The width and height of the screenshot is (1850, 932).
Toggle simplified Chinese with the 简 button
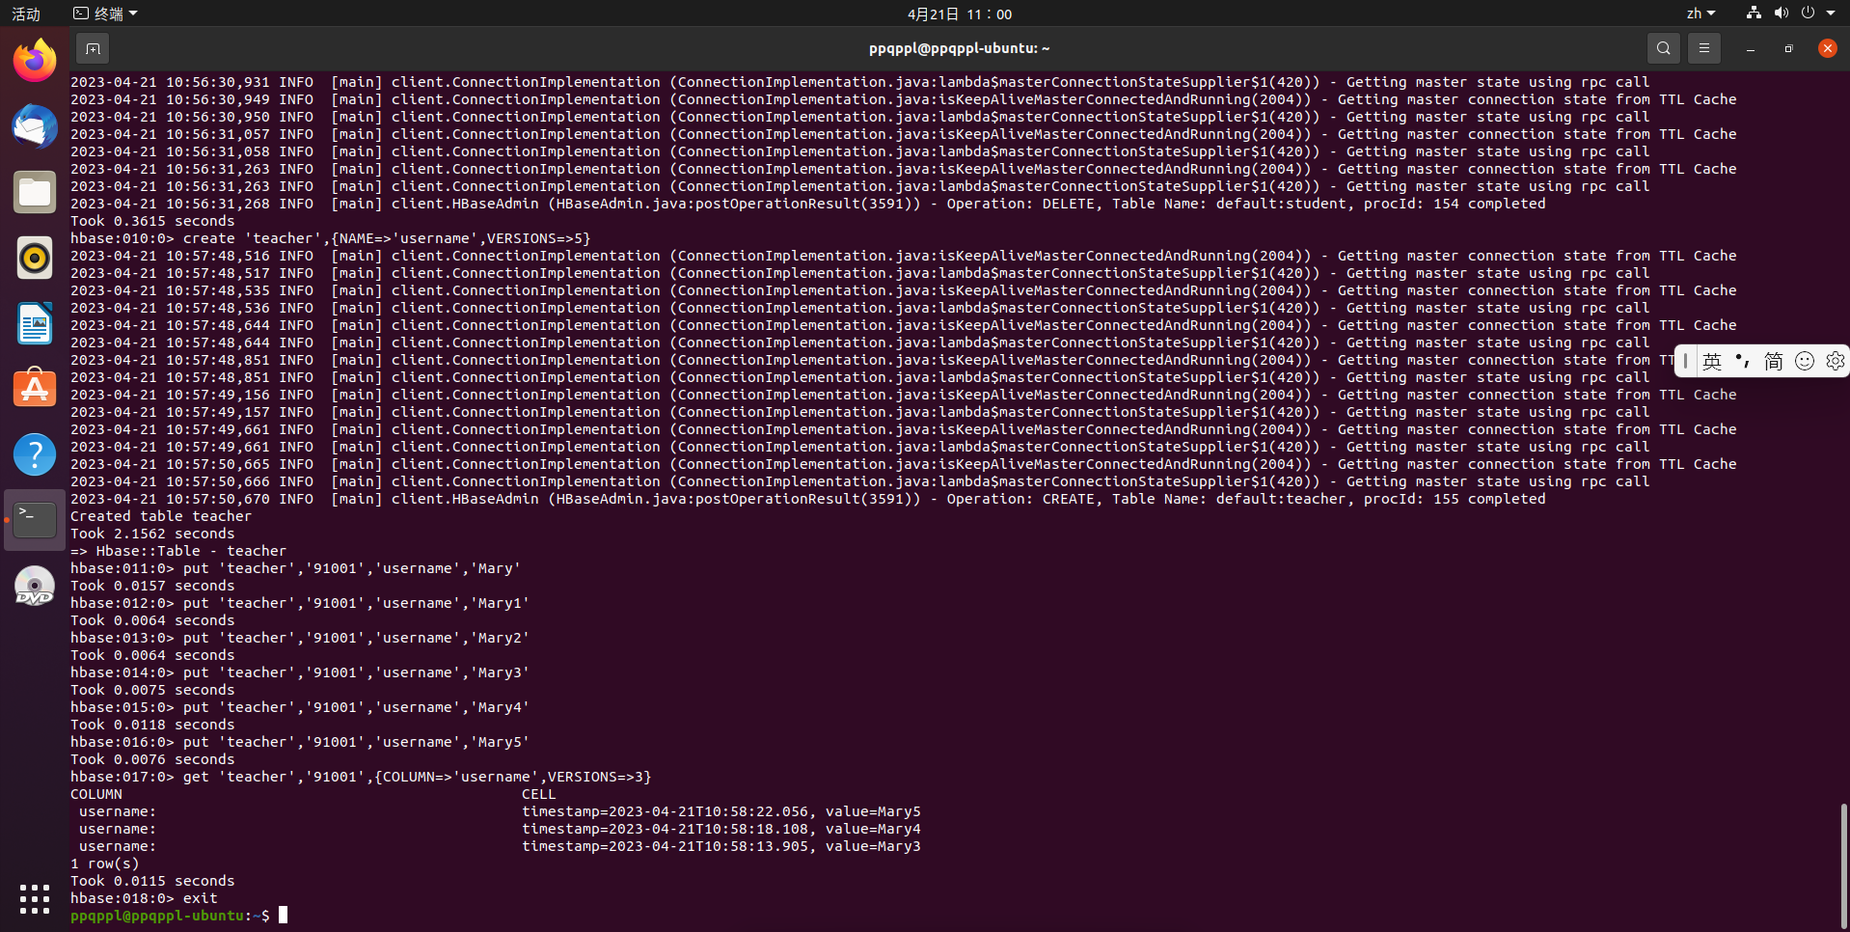(1773, 361)
